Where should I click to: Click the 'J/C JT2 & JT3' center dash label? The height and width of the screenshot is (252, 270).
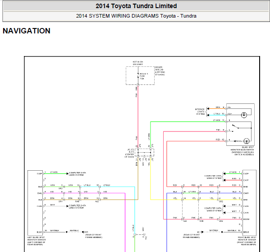[x=129, y=153]
